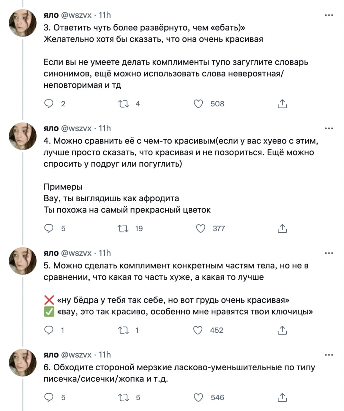344x411 pixels.
Task: Open the 11h timestamp of tweet 5
Action: pyautogui.click(x=104, y=253)
